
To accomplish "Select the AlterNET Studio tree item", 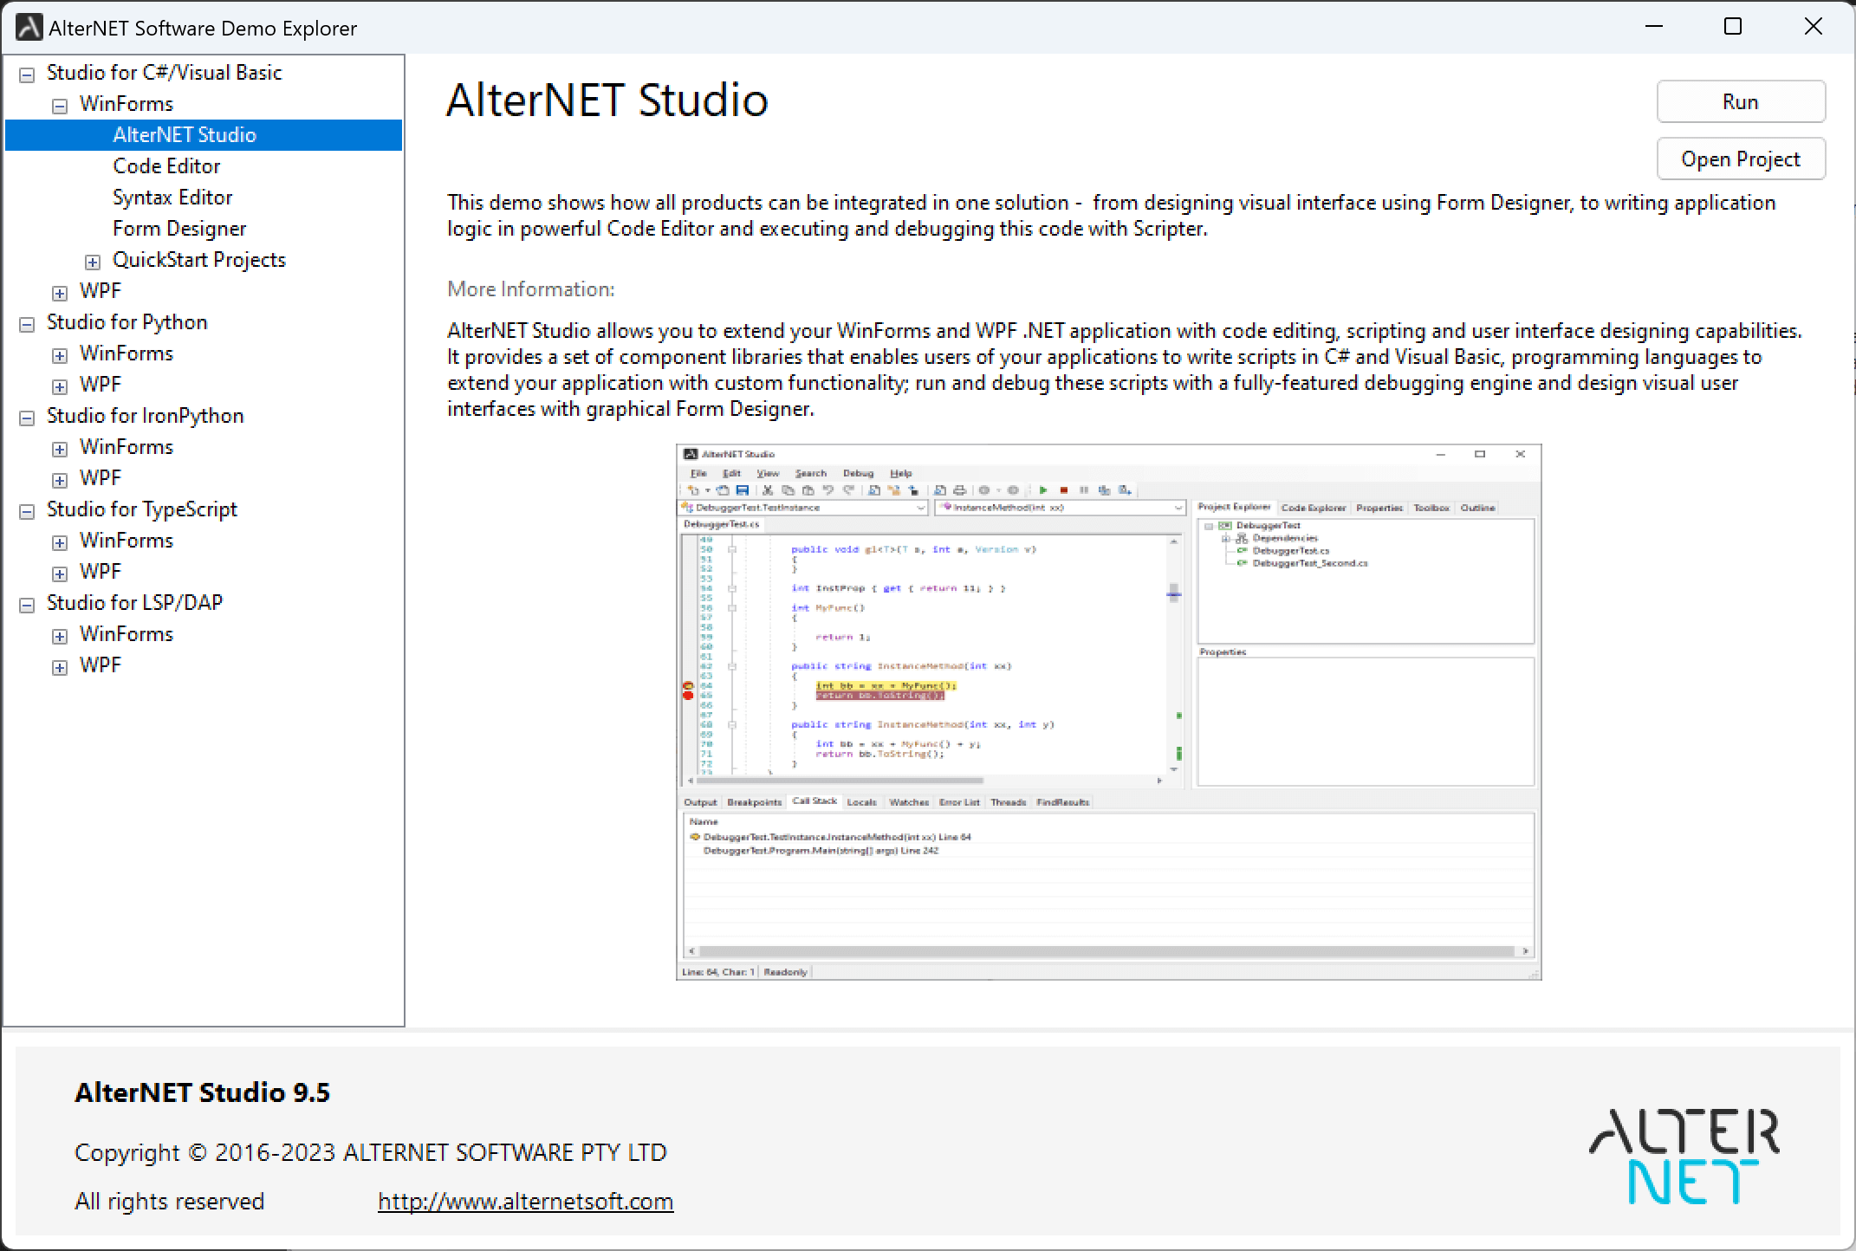I will coord(204,135).
